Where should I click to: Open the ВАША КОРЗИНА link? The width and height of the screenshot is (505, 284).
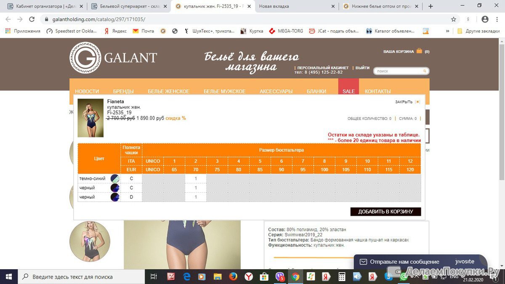pyautogui.click(x=399, y=51)
